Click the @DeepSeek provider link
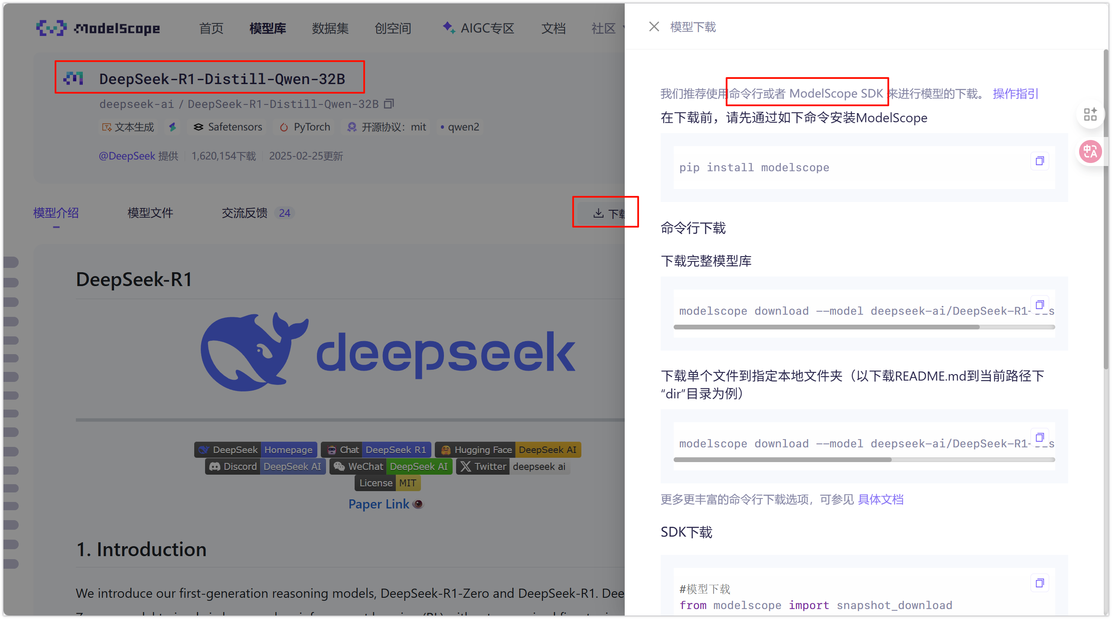Viewport: 1112px width, 619px height. [127, 156]
